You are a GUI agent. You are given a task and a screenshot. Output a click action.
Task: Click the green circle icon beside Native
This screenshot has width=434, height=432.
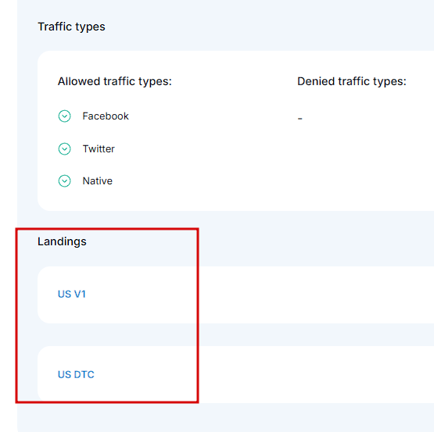click(64, 181)
